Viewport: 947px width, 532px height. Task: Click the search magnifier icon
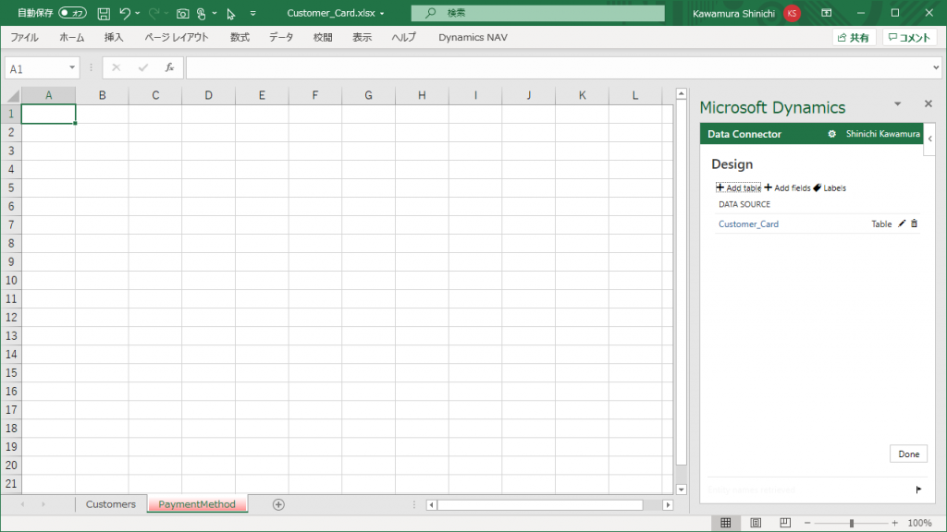pyautogui.click(x=431, y=13)
